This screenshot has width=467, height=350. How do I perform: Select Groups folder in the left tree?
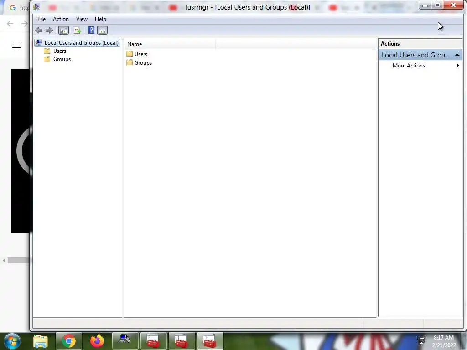(62, 59)
